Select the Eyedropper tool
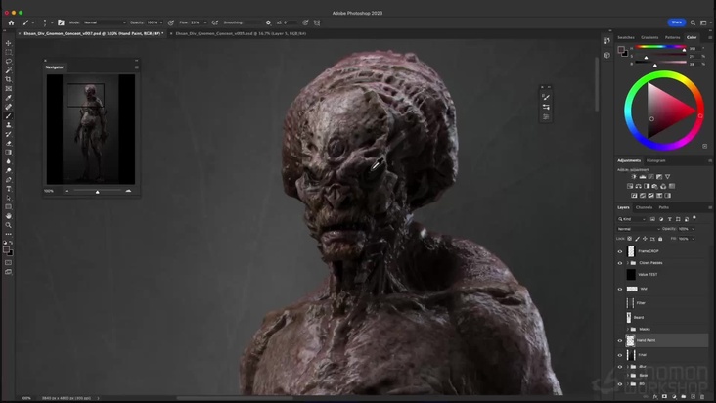716x403 pixels. pyautogui.click(x=8, y=98)
